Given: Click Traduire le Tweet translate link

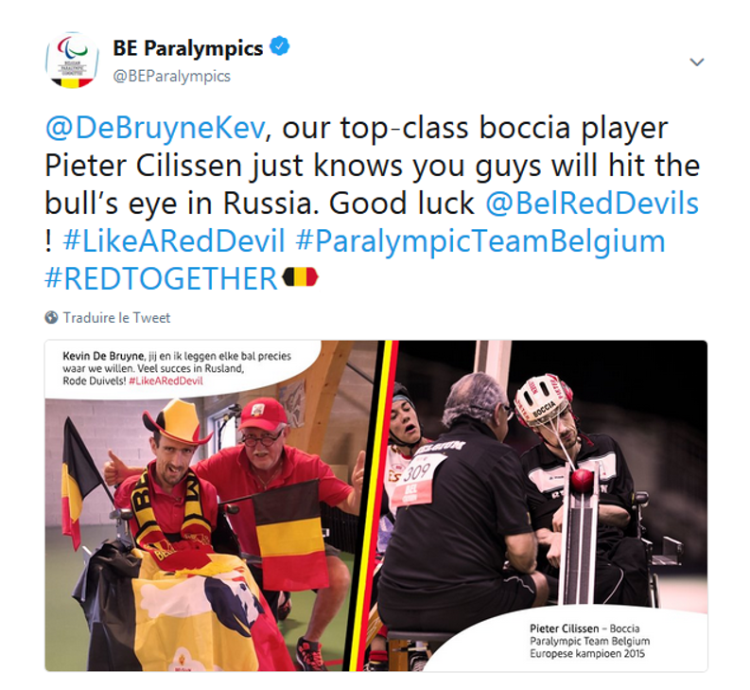Looking at the screenshot, I should 116,318.
